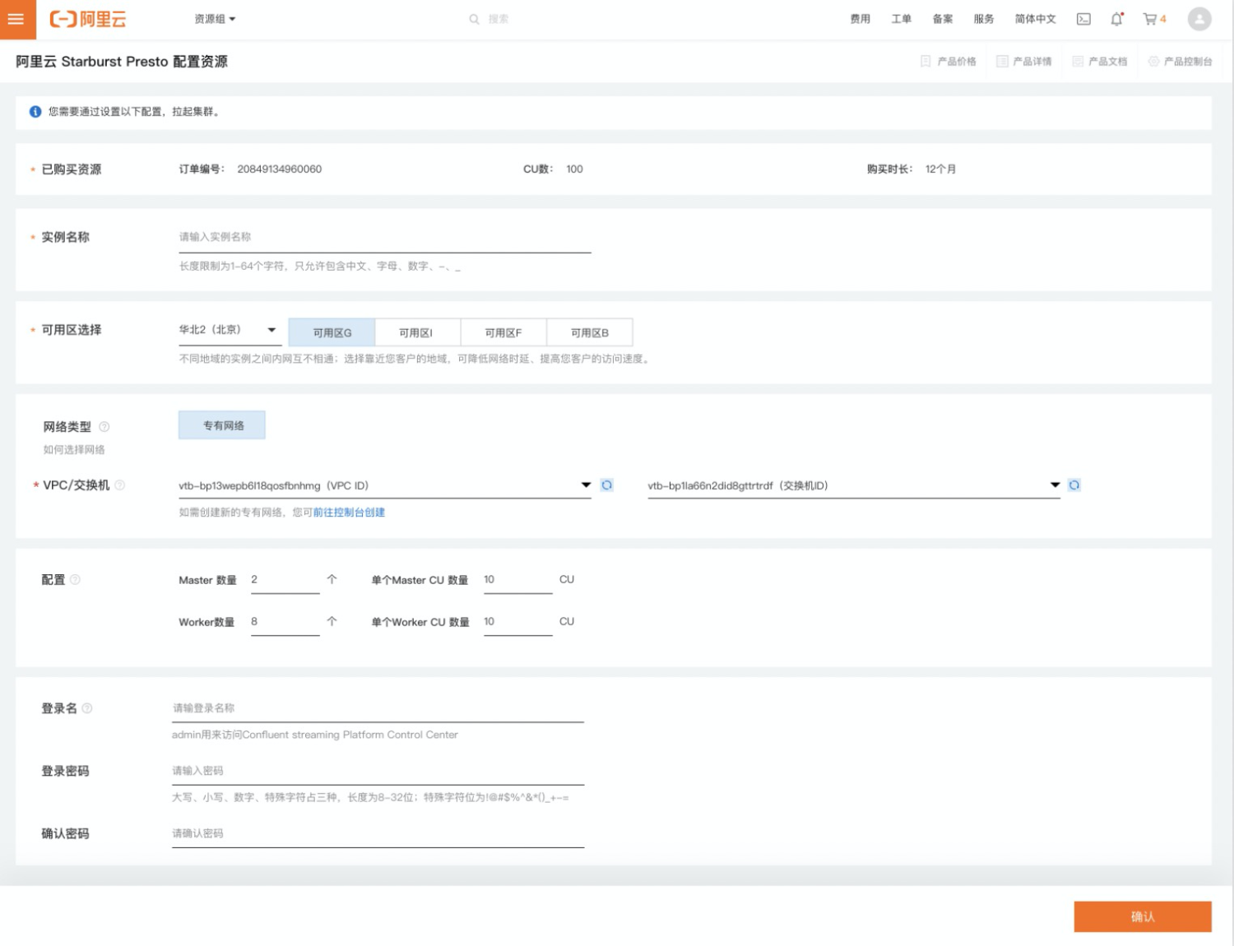Submit with the orange 确认 button

1143,917
